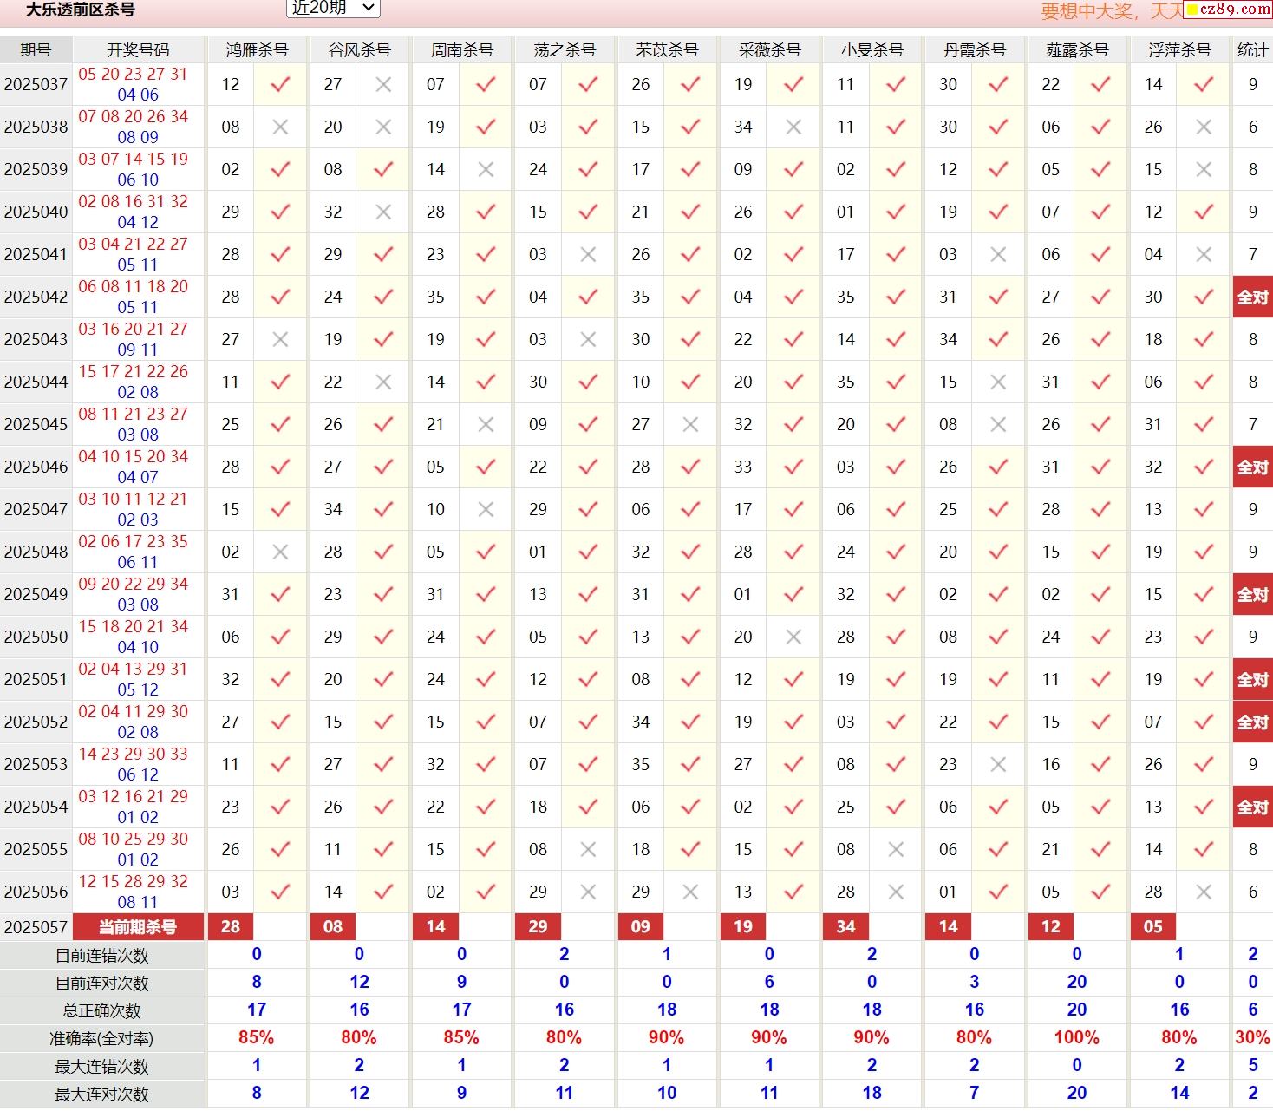
Task: Click the X mark for 芣苡 in row 2025045
Action: 690,424
